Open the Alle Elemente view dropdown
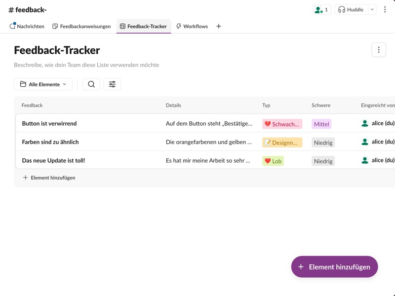 click(43, 84)
